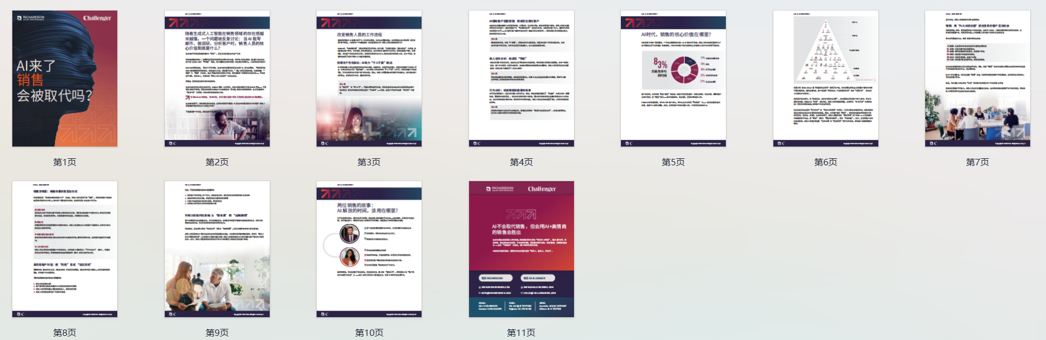Open the page 8 thumbnail
The width and height of the screenshot is (1046, 340).
click(64, 249)
